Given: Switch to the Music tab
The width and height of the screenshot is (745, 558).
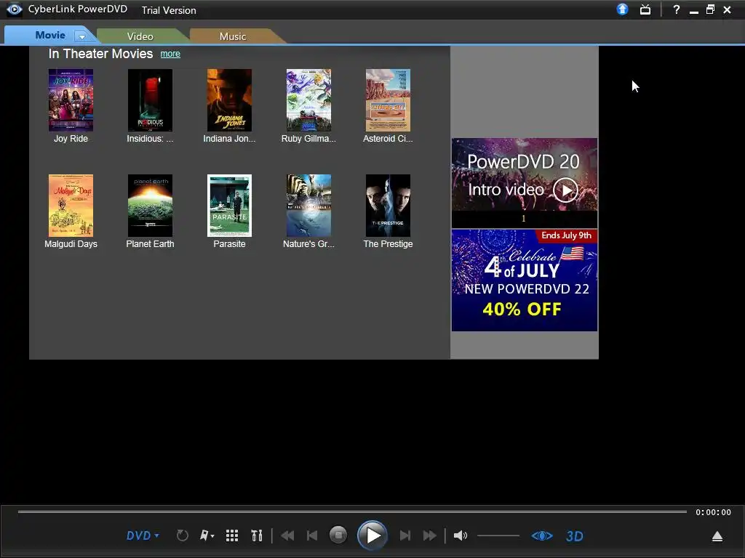Looking at the screenshot, I should (x=233, y=36).
